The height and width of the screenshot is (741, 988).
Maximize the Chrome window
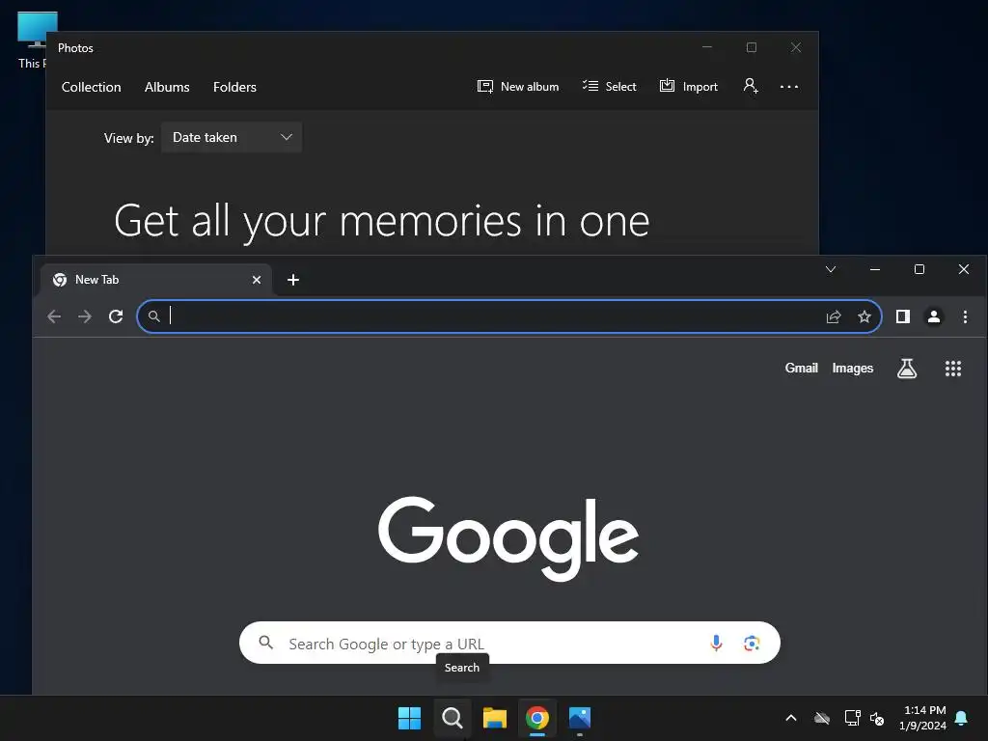tap(919, 270)
